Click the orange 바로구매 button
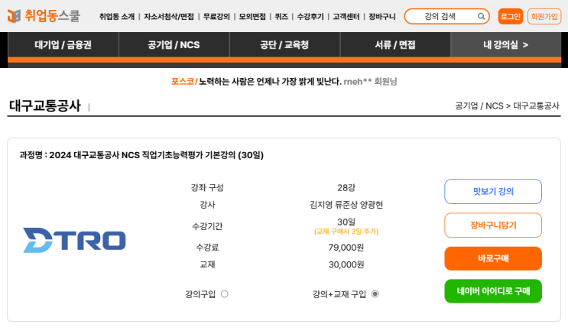The height and width of the screenshot is (334, 568). [493, 258]
